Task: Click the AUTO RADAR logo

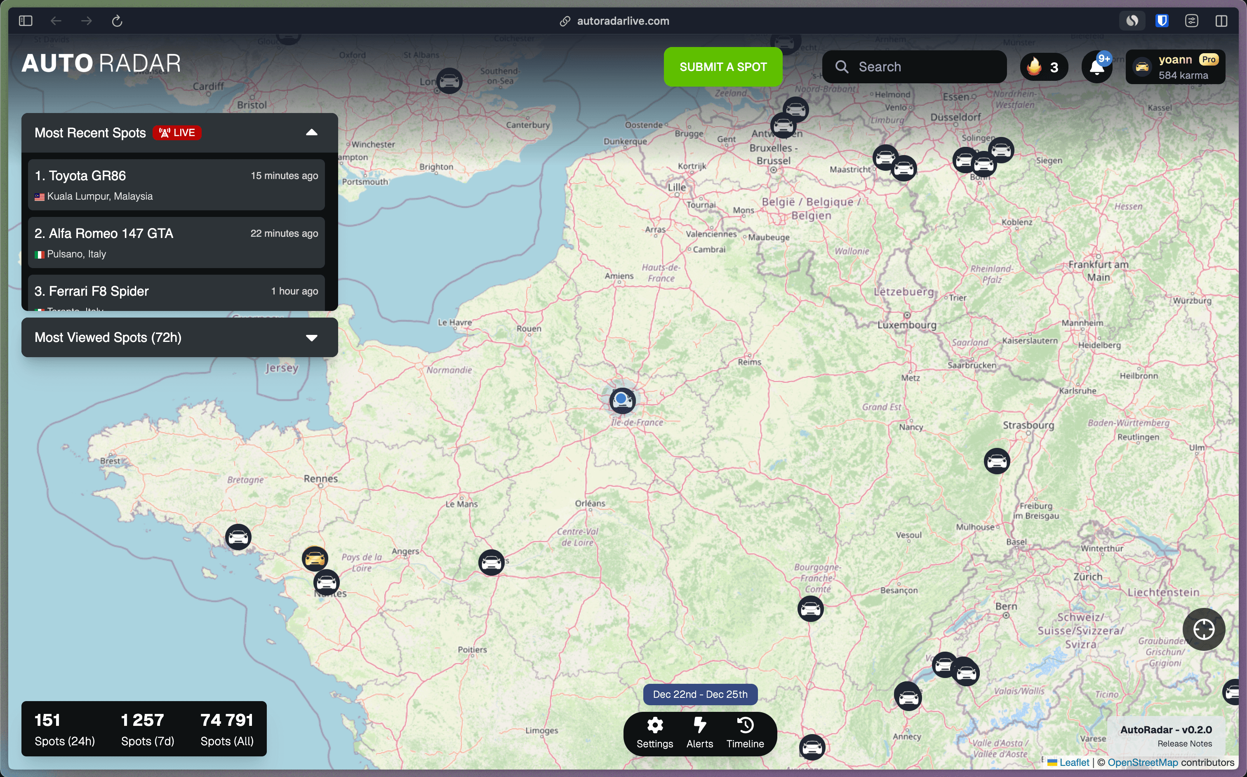Action: (x=101, y=64)
